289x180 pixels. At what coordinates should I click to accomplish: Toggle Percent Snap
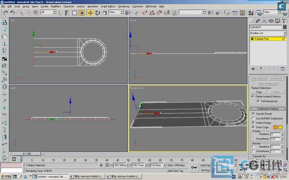pyautogui.click(x=159, y=13)
